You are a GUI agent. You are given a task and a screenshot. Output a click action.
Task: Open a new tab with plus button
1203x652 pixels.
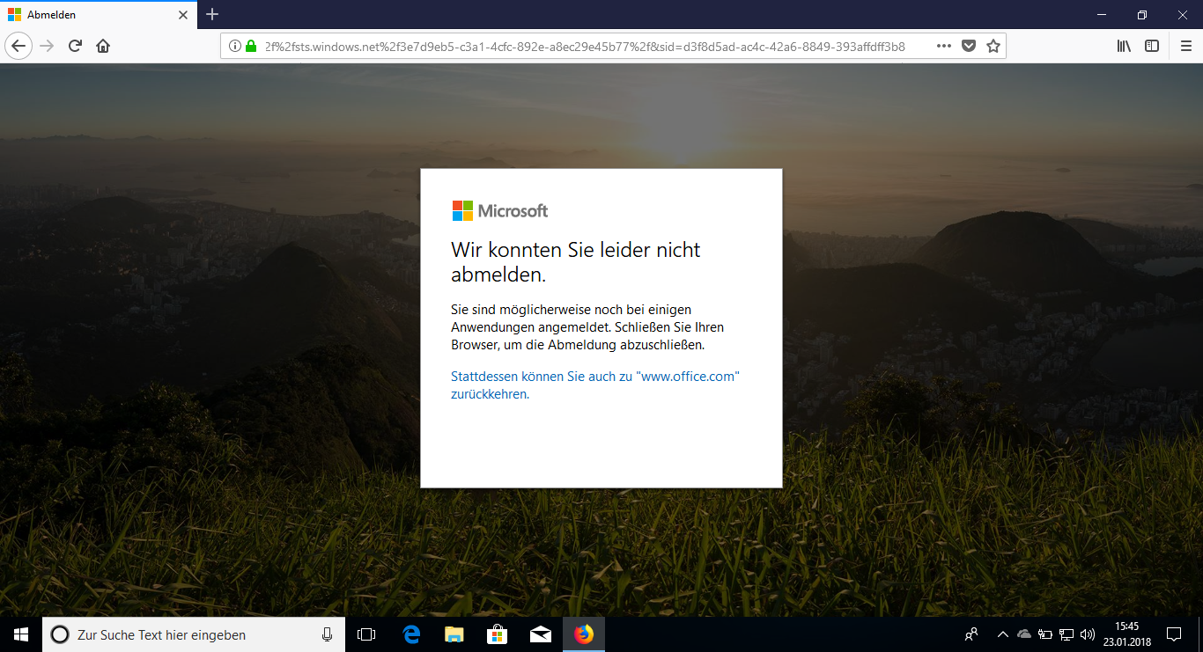(x=212, y=14)
